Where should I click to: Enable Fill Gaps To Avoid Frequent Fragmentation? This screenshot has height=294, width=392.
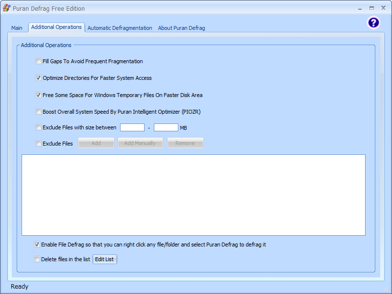coord(38,61)
